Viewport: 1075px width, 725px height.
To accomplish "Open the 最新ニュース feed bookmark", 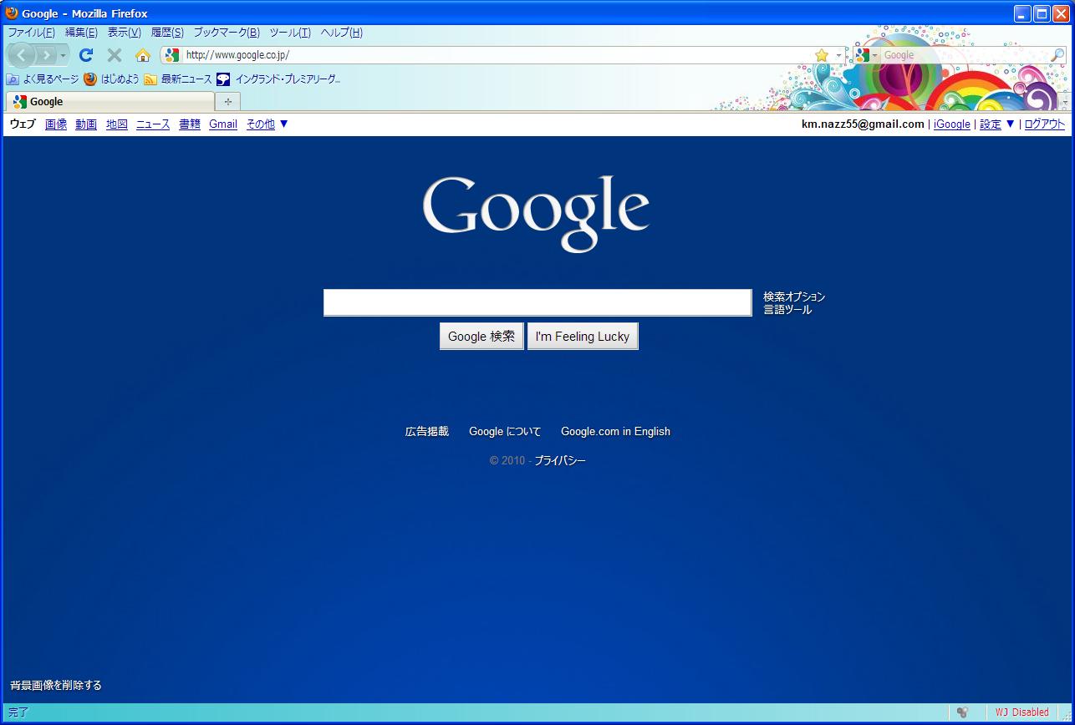I will [178, 79].
